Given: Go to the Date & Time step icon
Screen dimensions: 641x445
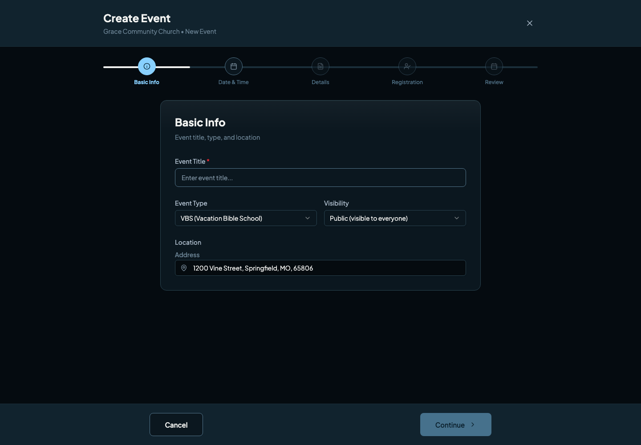Looking at the screenshot, I should (234, 66).
